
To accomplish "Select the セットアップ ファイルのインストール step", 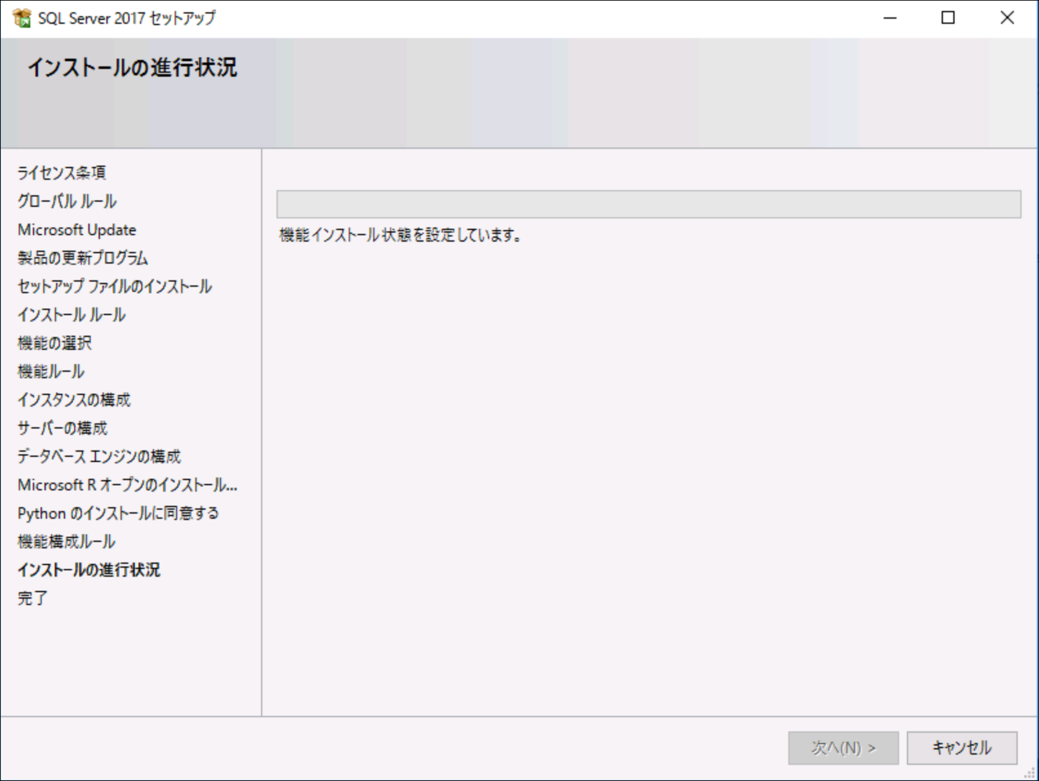I will click(x=115, y=286).
